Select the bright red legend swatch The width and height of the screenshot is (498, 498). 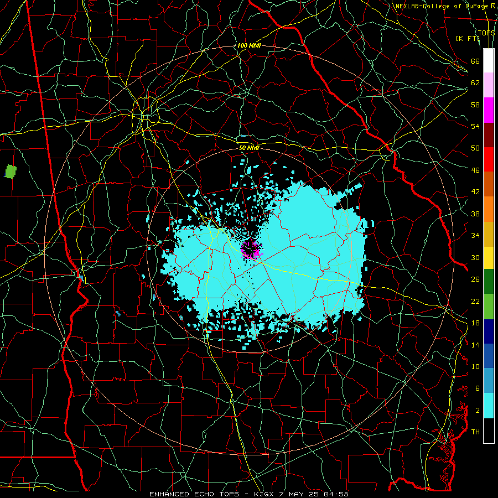click(x=489, y=159)
